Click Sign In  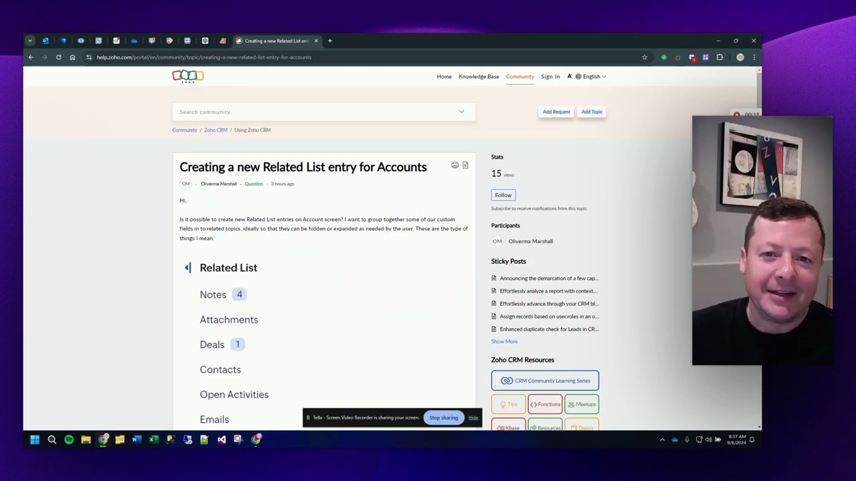550,76
